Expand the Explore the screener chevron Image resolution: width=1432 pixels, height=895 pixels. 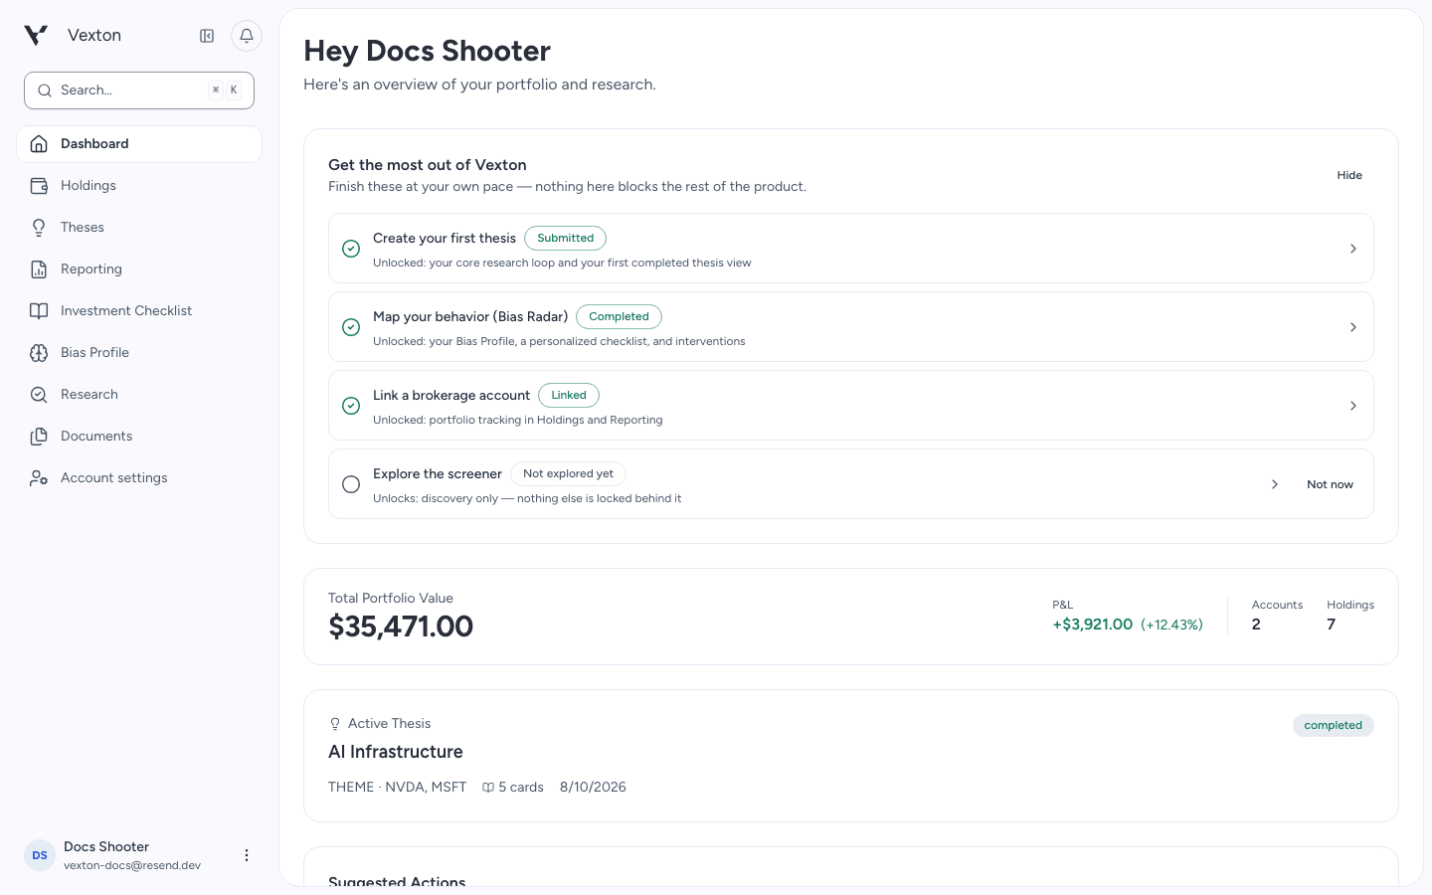click(1275, 484)
